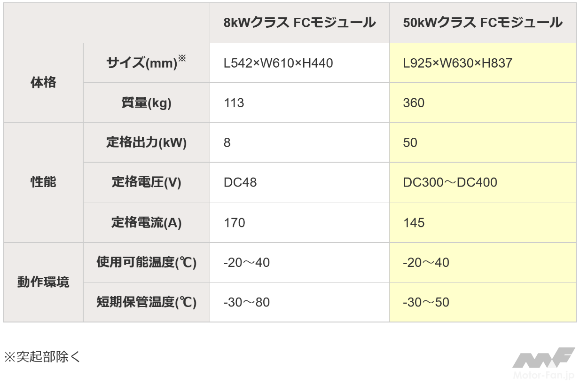Click the DC48 voltage value
The height and width of the screenshot is (385, 580).
pos(240,182)
